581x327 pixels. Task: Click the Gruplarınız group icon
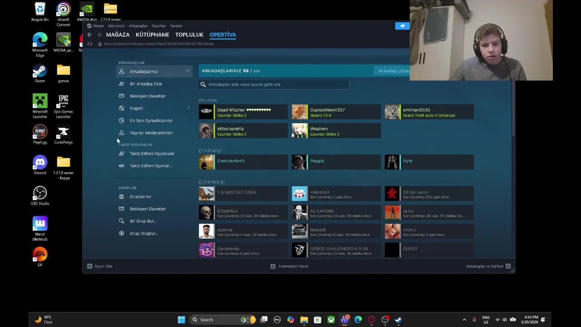coord(121,197)
